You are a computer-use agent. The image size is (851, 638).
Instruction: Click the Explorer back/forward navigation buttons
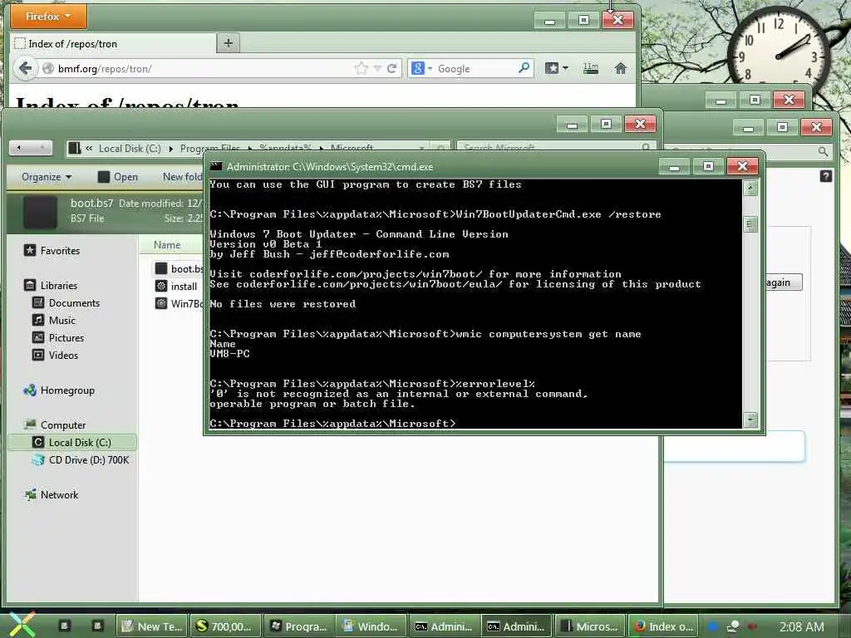pyautogui.click(x=31, y=148)
